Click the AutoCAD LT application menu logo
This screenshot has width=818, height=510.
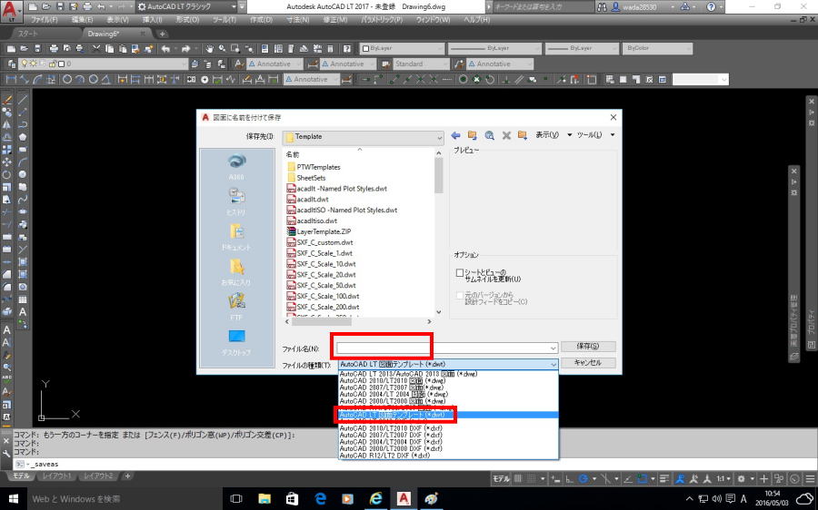tap(12, 11)
